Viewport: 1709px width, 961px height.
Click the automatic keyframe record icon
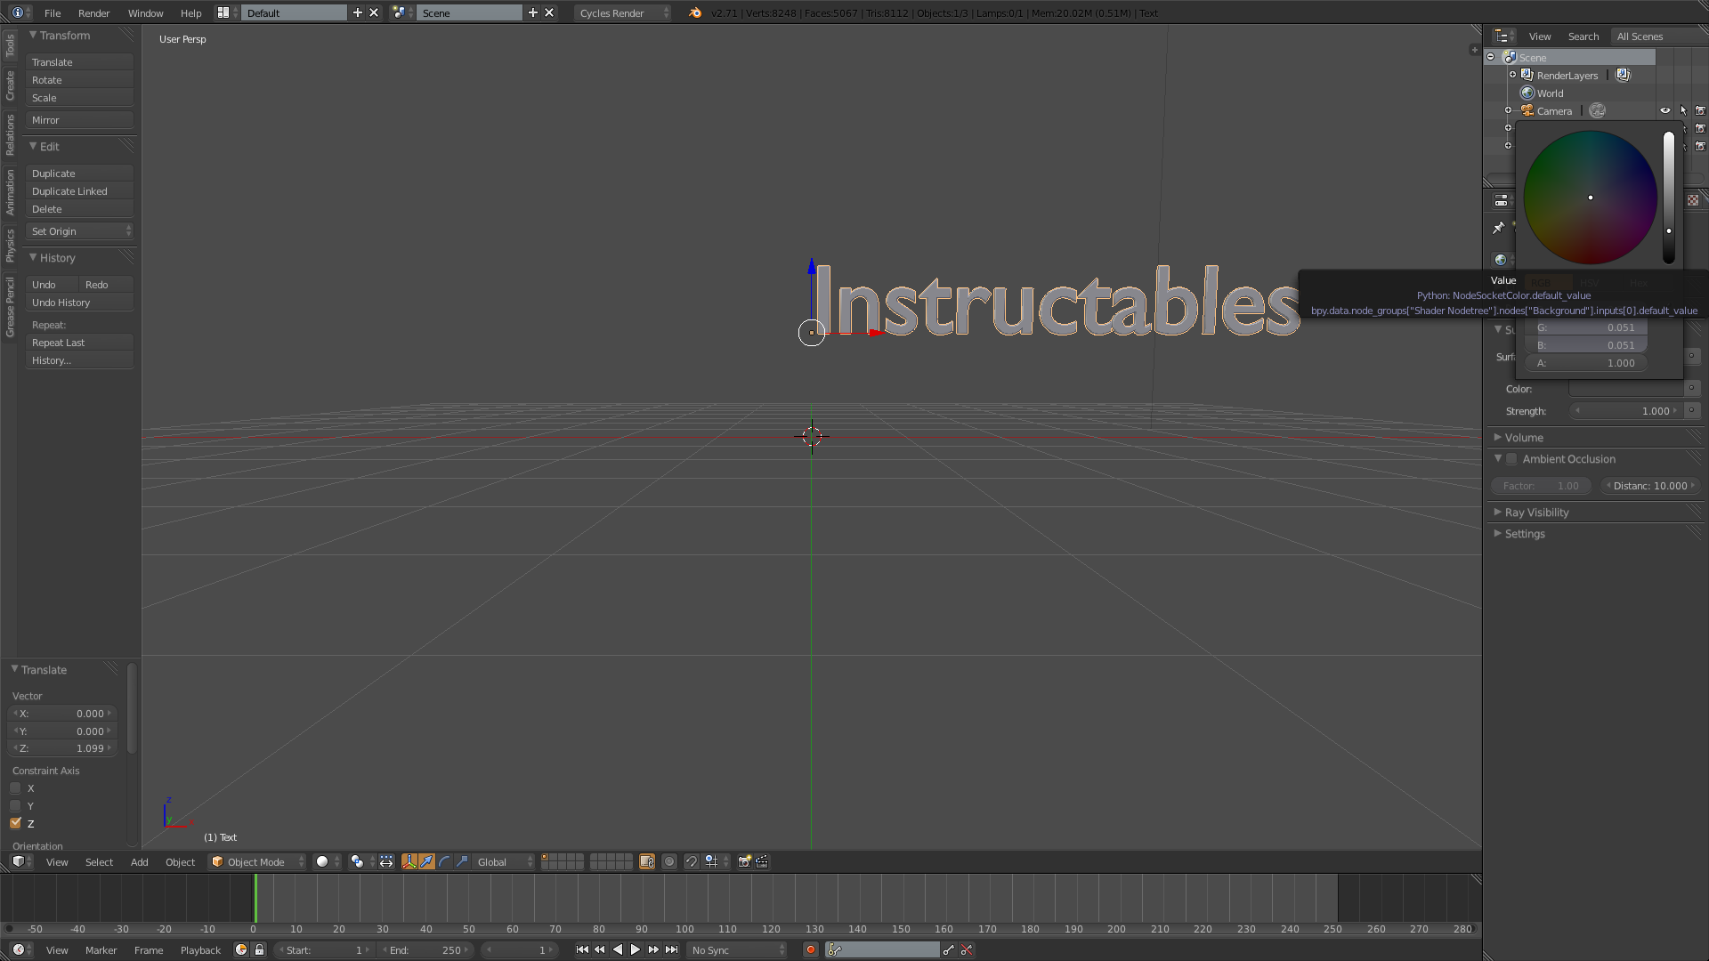pyautogui.click(x=810, y=949)
